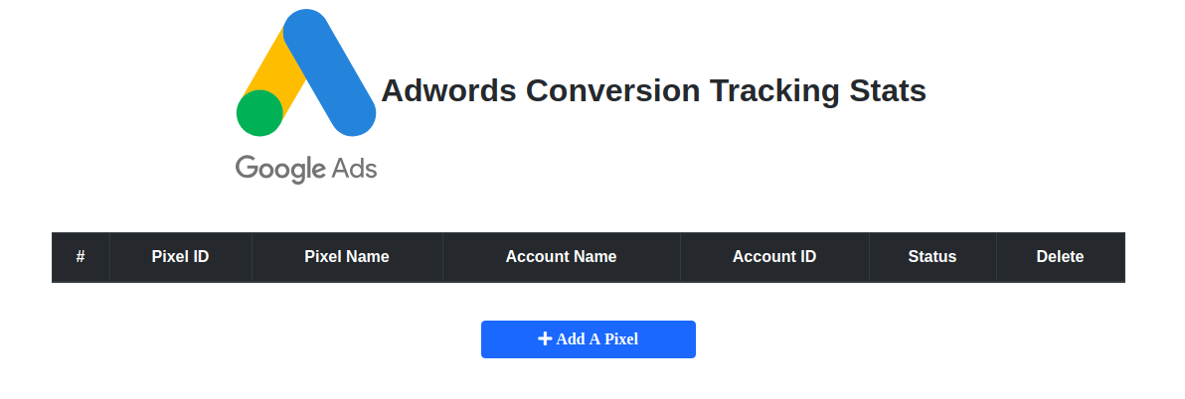Image resolution: width=1185 pixels, height=399 pixels.
Task: Click the word Adwords in the title
Action: (x=449, y=90)
